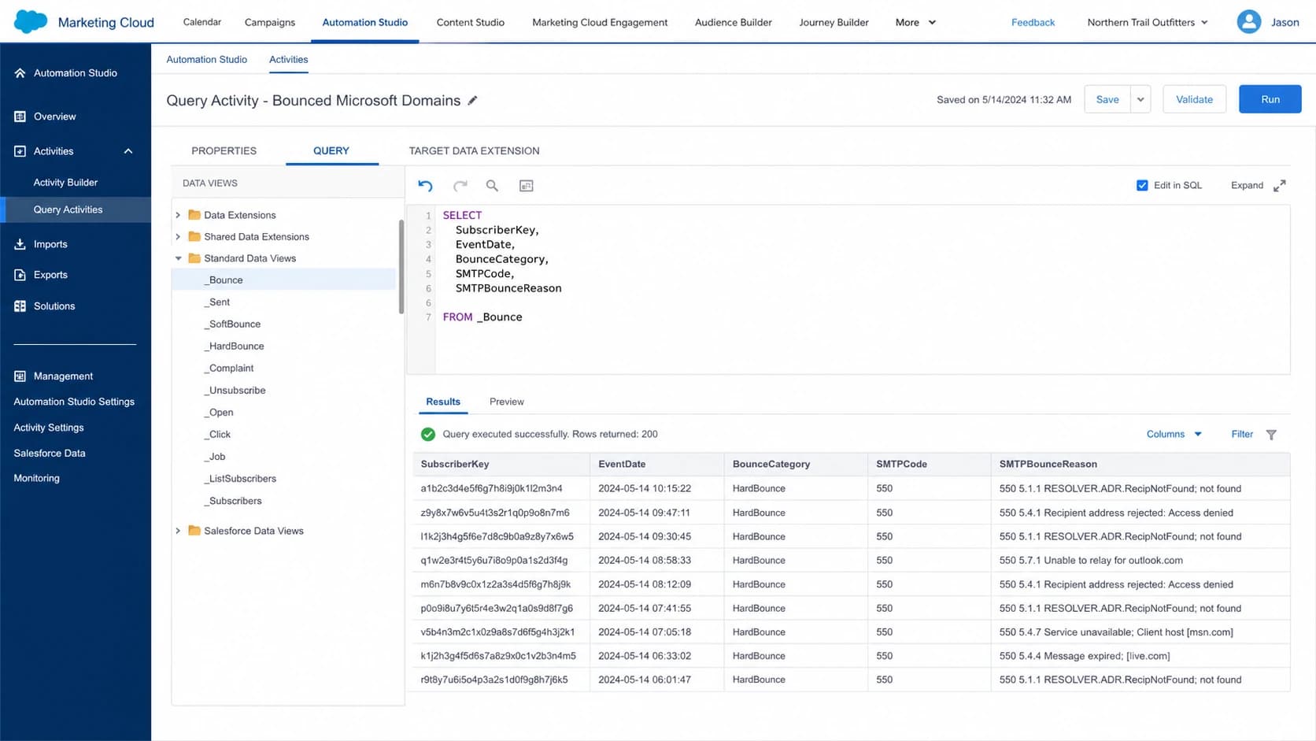The width and height of the screenshot is (1316, 741).
Task: Click the Run button
Action: [1270, 99]
